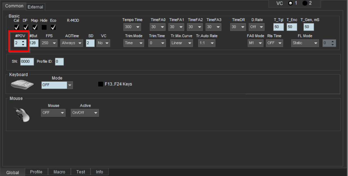Open the ACITime dropdown set to Always

[x=72, y=43]
